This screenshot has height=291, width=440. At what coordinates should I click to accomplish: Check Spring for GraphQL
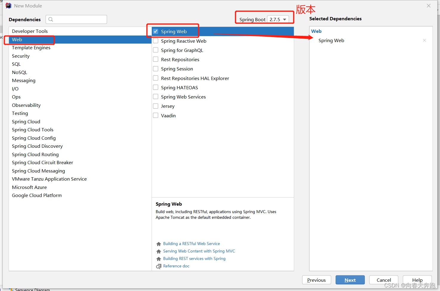click(x=156, y=50)
